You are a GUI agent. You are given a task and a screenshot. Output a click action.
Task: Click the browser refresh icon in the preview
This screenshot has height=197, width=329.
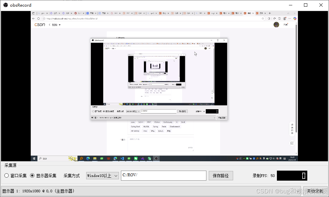click(x=38, y=18)
